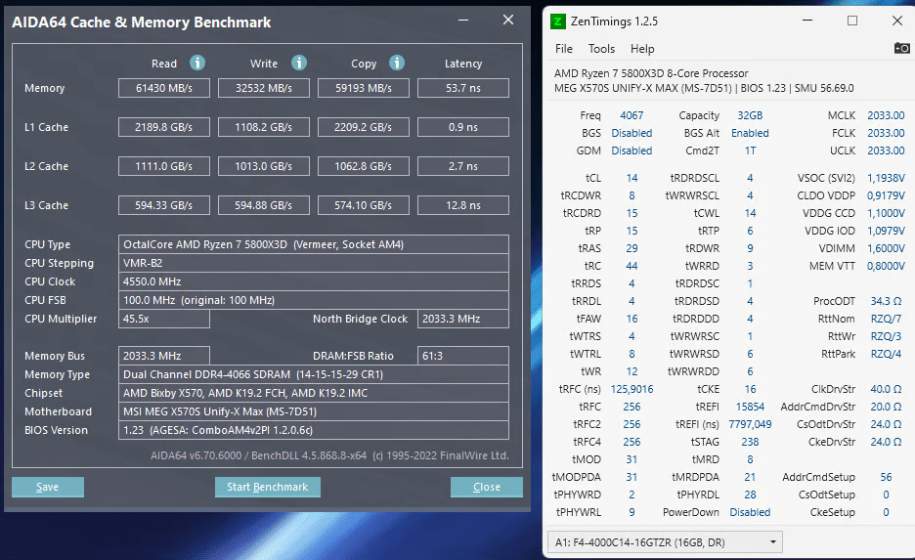Click VSOC (SVI2) value 1,1938V
This screenshot has height=560, width=915.
pyautogui.click(x=886, y=178)
